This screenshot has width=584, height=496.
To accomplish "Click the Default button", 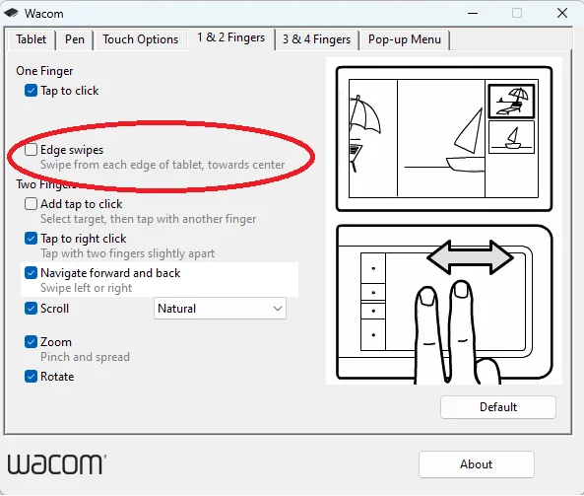I will [498, 407].
